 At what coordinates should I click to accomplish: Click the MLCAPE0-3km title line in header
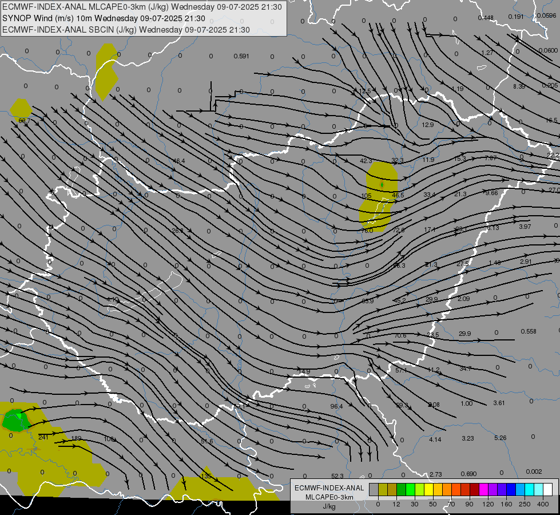[x=142, y=7]
